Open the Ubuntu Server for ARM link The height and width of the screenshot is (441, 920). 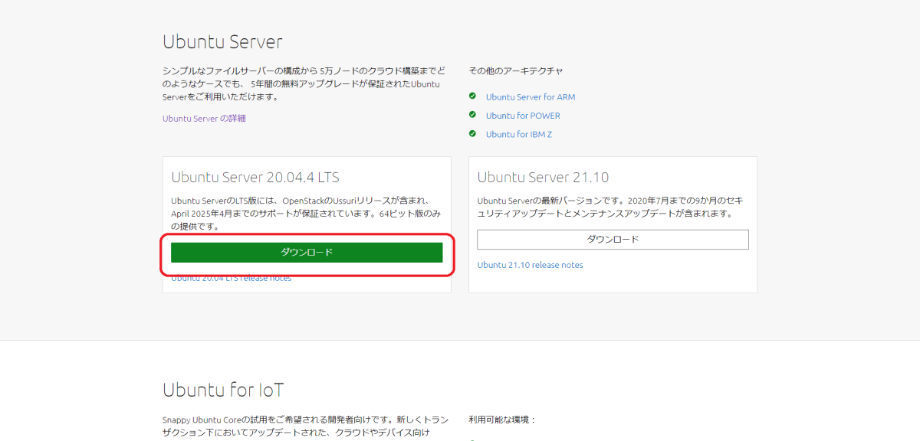[531, 97]
